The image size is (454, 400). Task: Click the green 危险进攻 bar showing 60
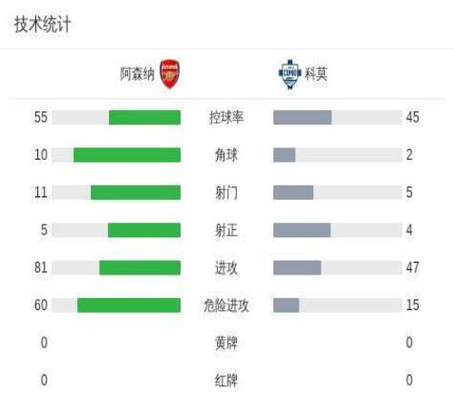(x=129, y=305)
